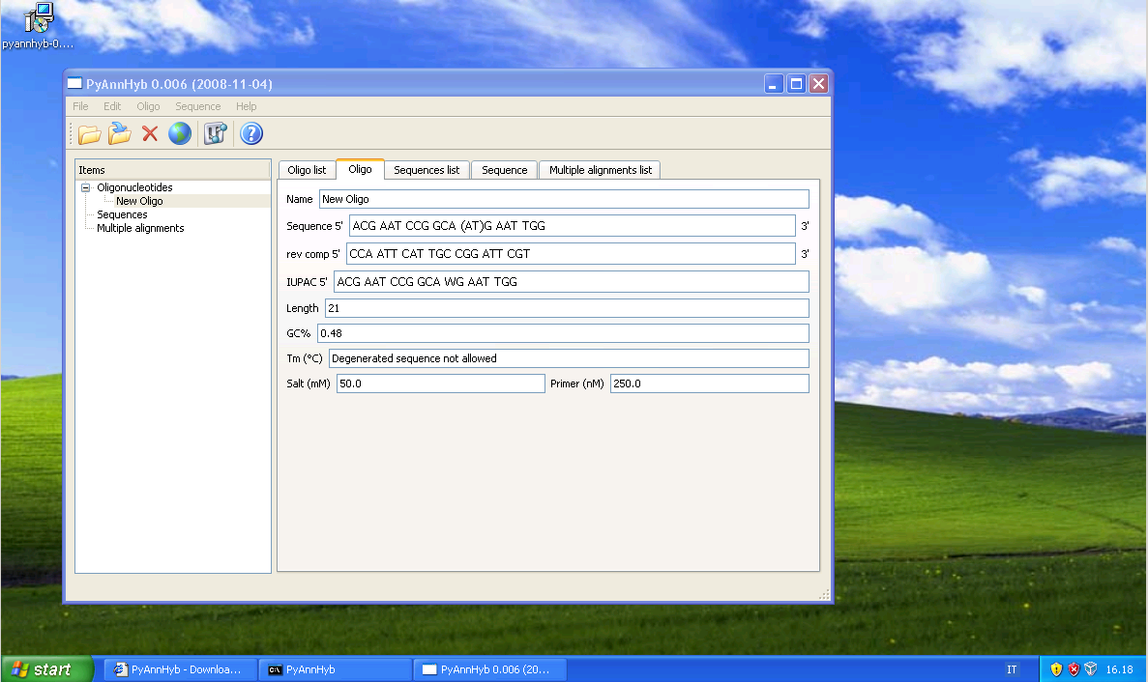
Task: Collapse the Oligonucleotides tree node
Action: [86, 187]
